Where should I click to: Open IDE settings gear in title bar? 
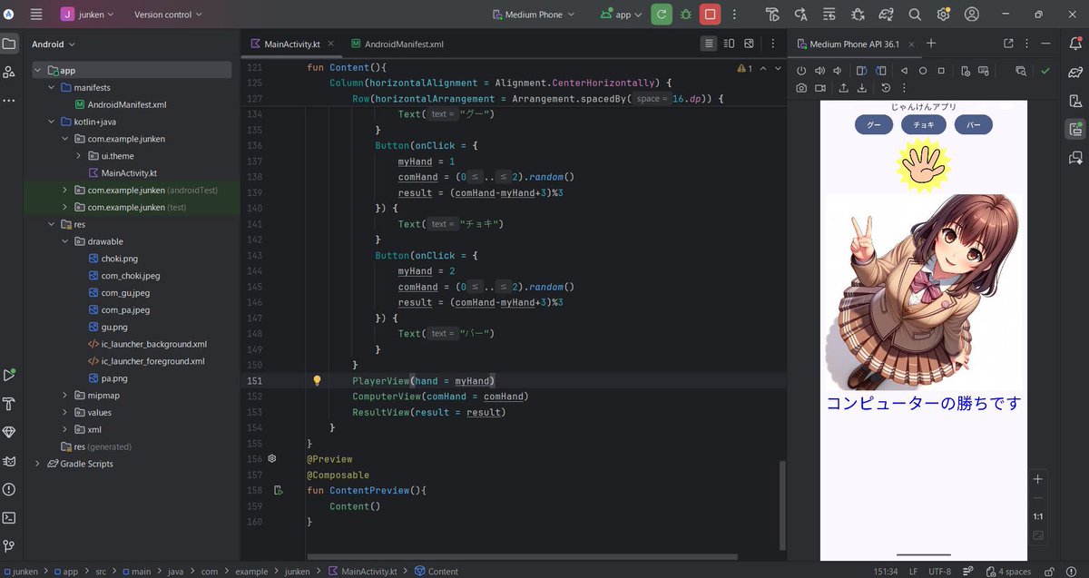[944, 15]
